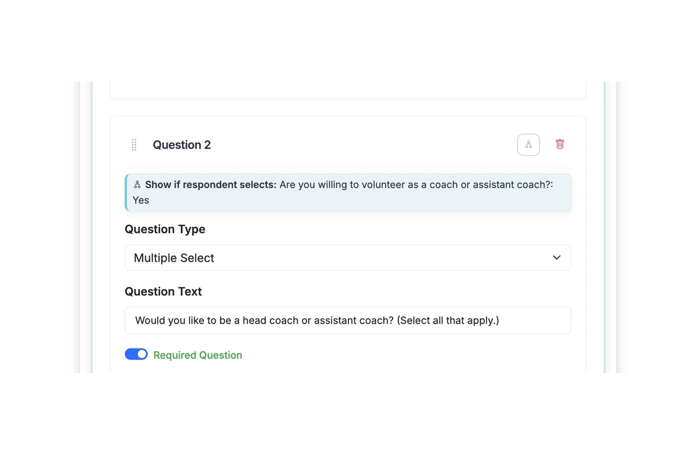This screenshot has height=455, width=683.
Task: Select the six-dot reorder icon for Question 2
Action: 134,144
